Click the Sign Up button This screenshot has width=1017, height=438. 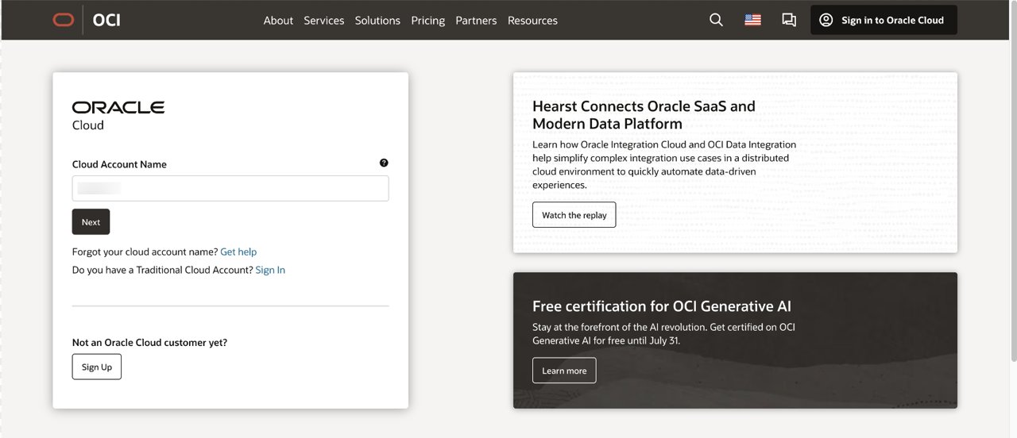pos(97,367)
